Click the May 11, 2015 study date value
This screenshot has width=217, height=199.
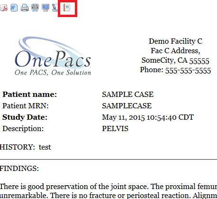click(148, 117)
